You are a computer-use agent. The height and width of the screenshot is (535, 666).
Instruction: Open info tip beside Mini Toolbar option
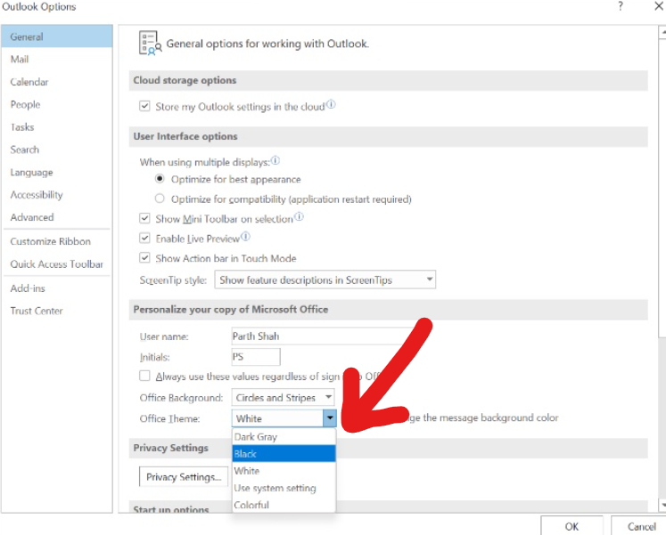[299, 216]
